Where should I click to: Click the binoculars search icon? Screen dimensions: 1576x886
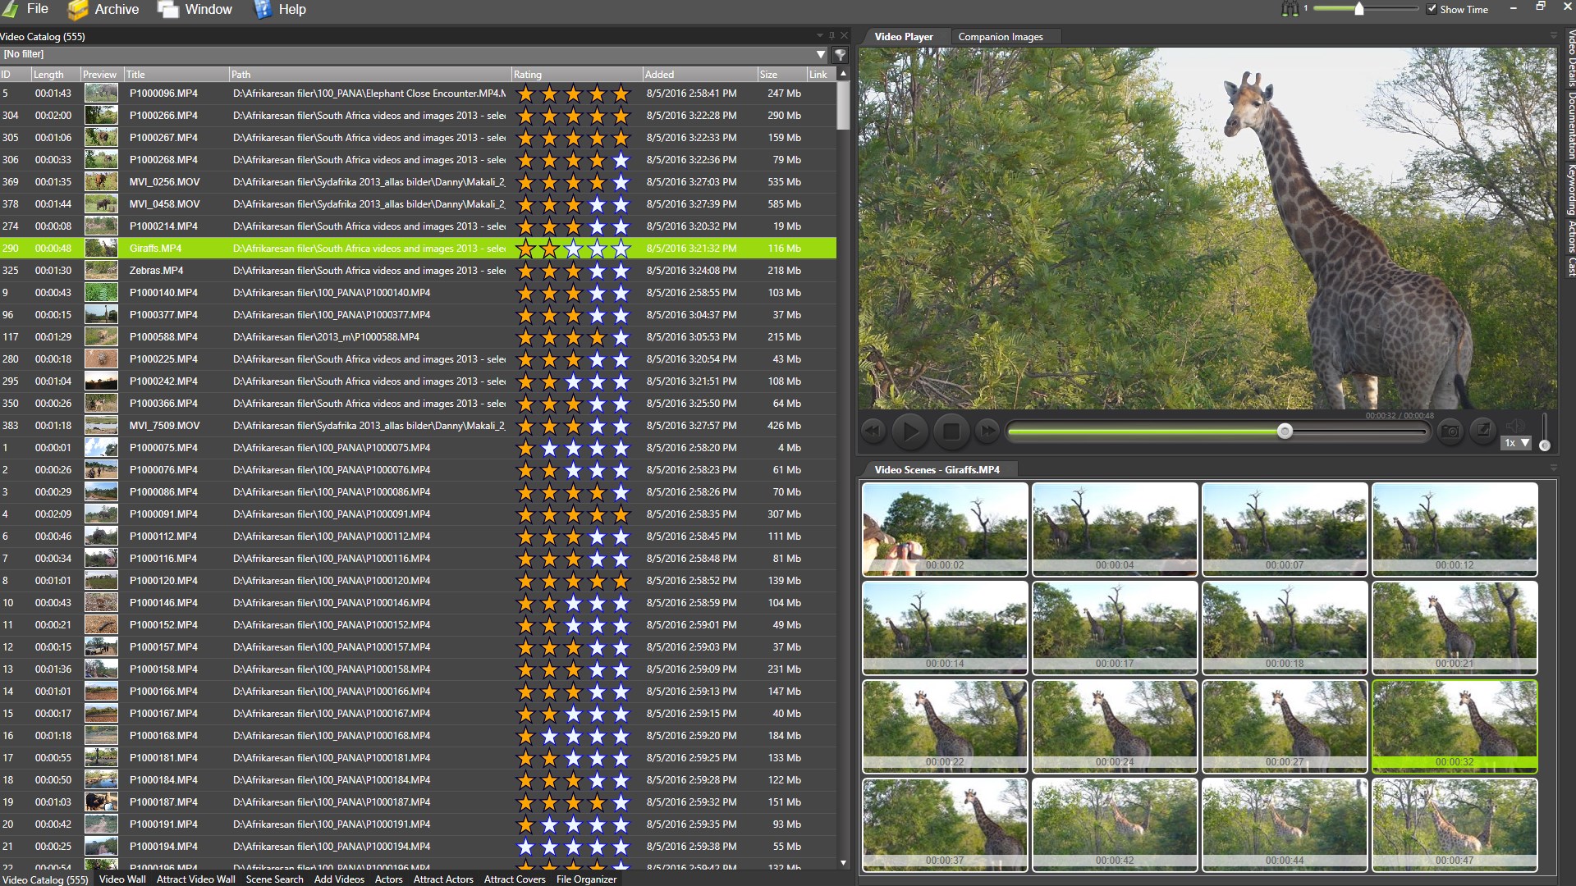(1290, 9)
